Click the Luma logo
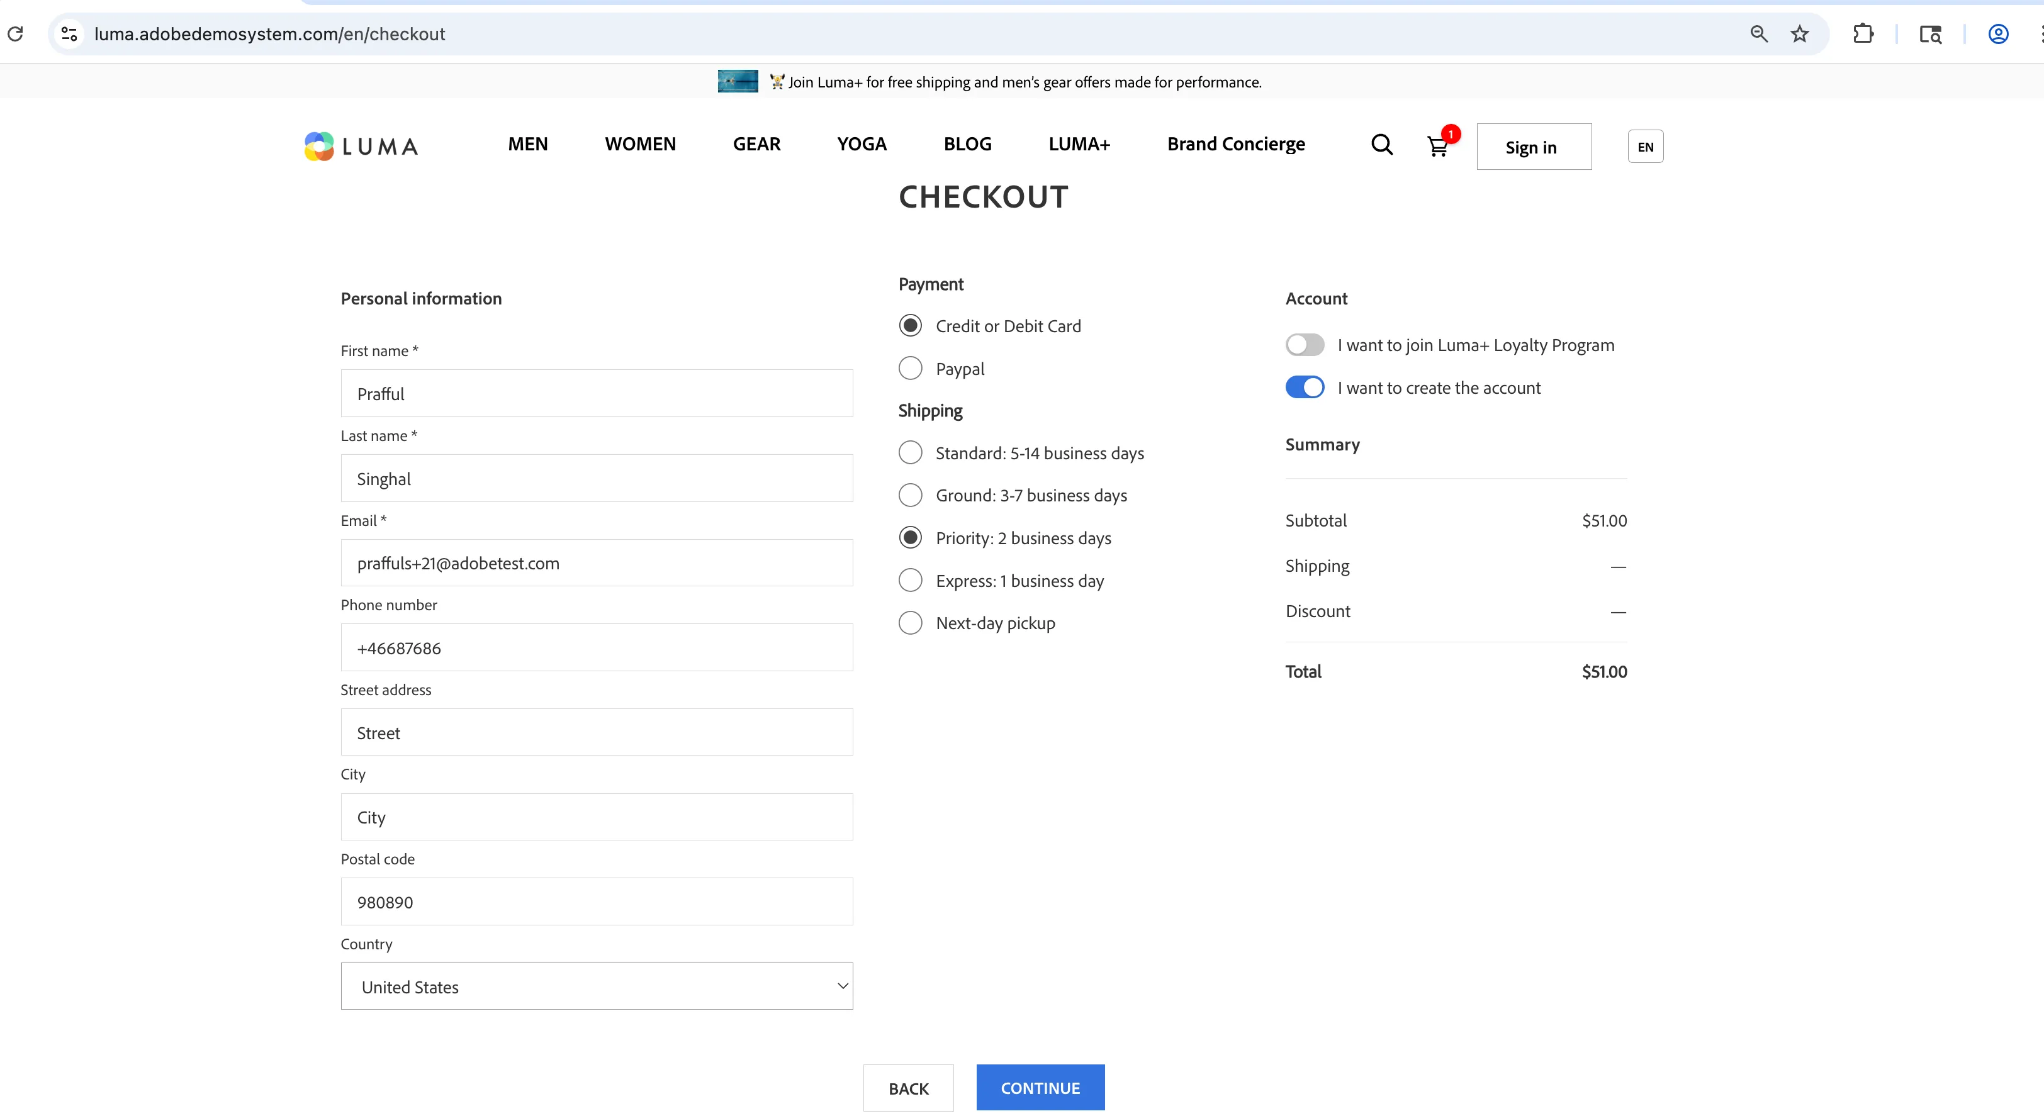Viewport: 2044px width, 1116px height. point(361,146)
